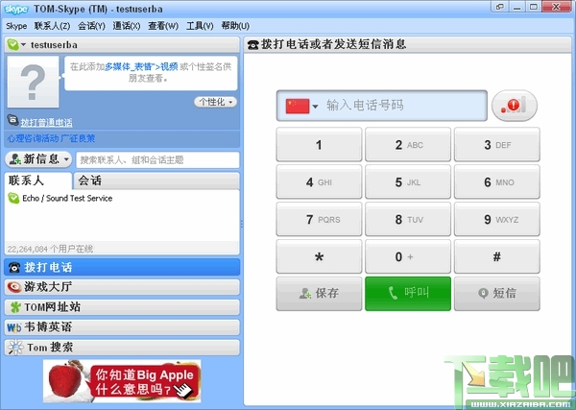This screenshot has width=576, height=410.
Task: Switch to the 会话 tab
Action: (x=156, y=181)
